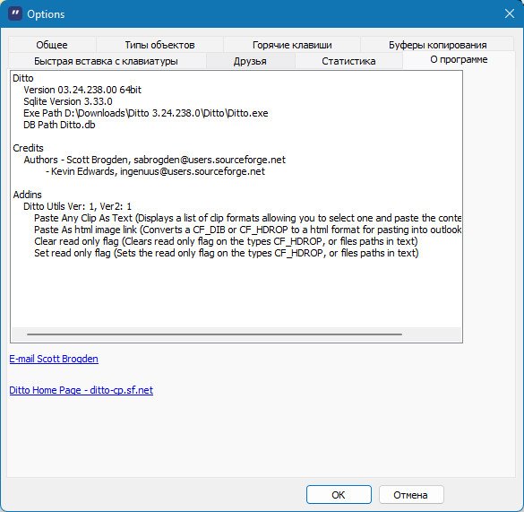Click the Отмена button
The image size is (524, 512).
[x=410, y=495]
